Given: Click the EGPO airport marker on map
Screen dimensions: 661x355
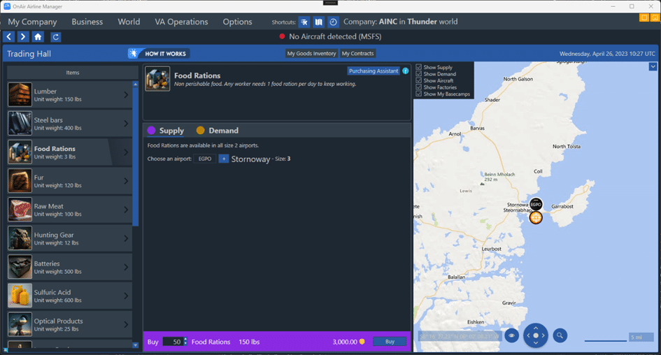Looking at the screenshot, I should tap(536, 204).
